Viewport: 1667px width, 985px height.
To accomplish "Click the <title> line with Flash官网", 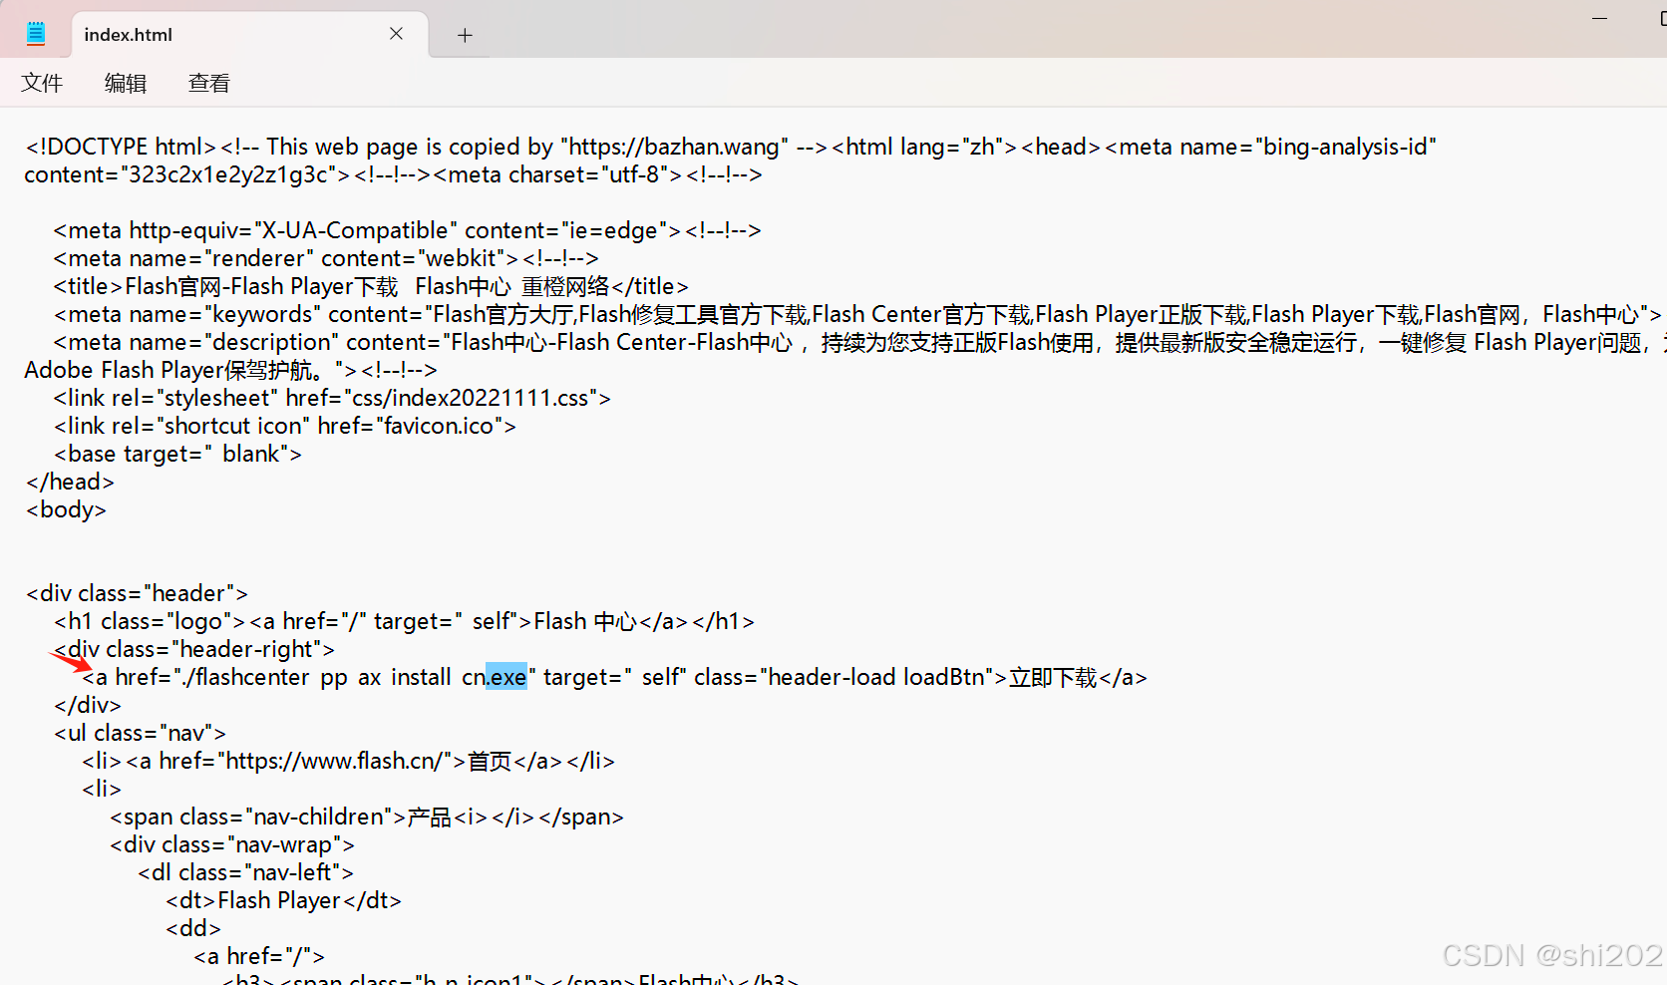I will pyautogui.click(x=371, y=286).
